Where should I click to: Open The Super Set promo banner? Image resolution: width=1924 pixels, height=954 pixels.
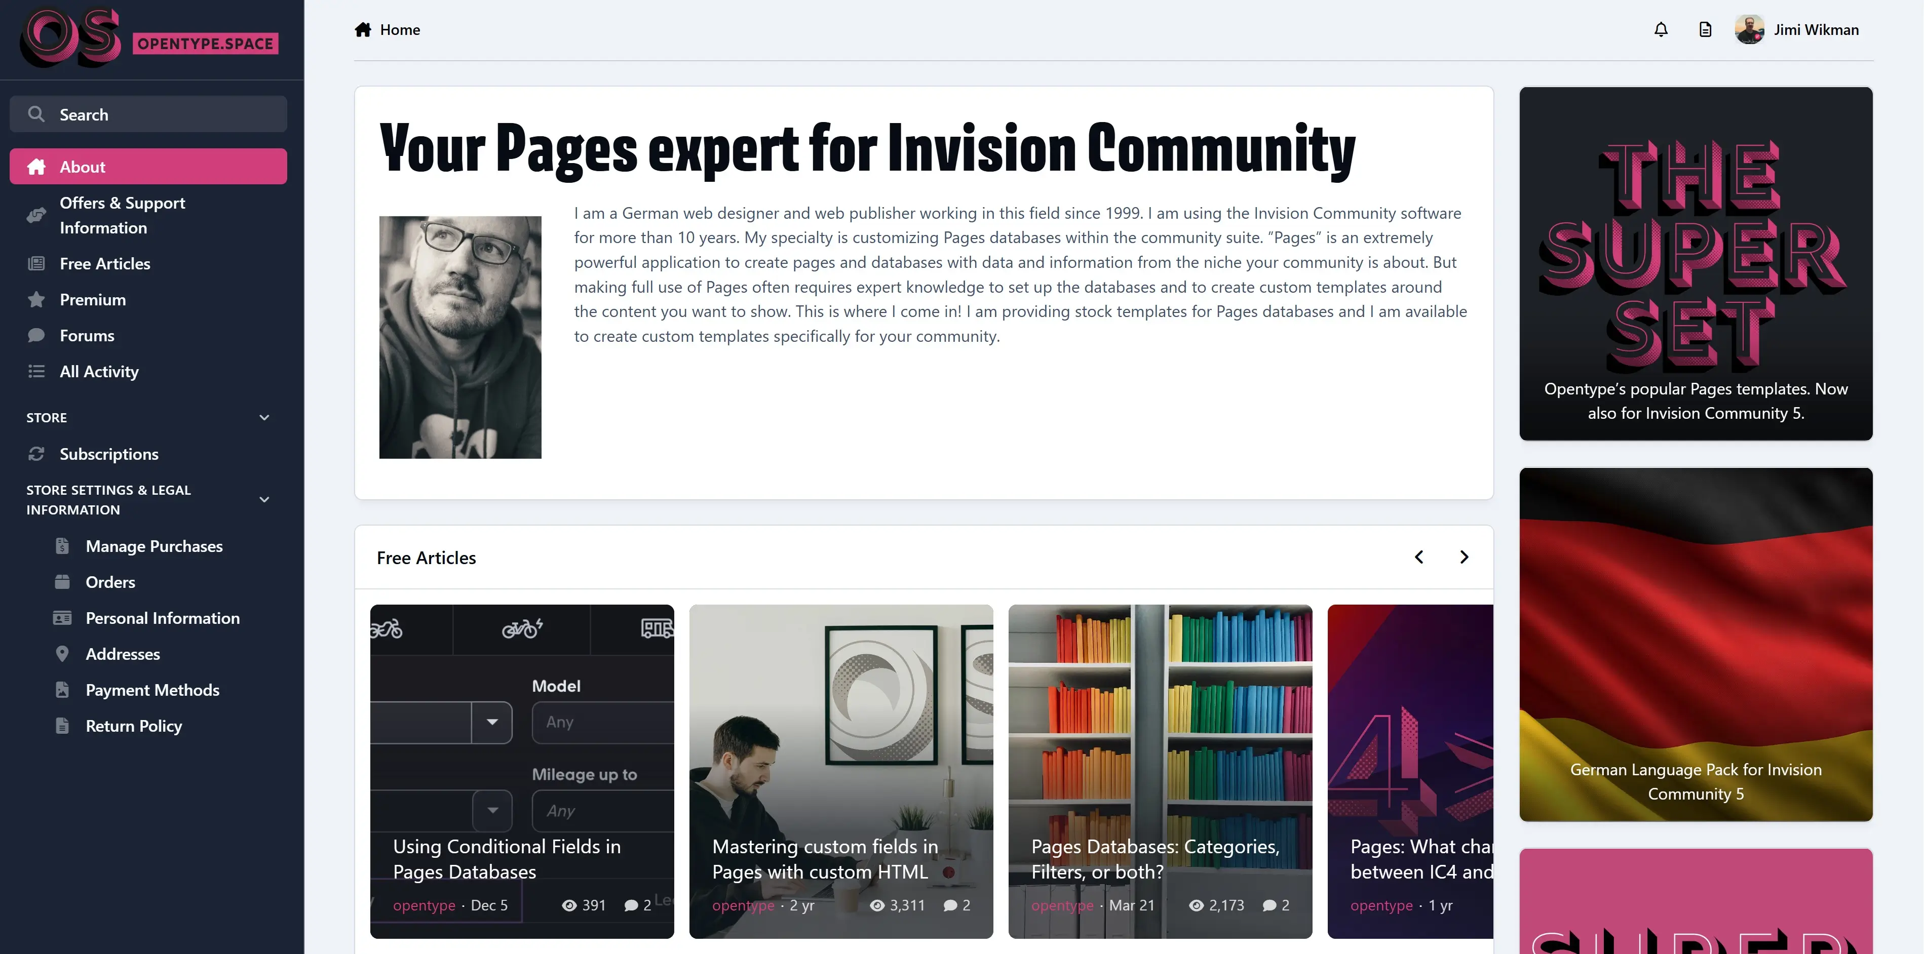tap(1696, 263)
